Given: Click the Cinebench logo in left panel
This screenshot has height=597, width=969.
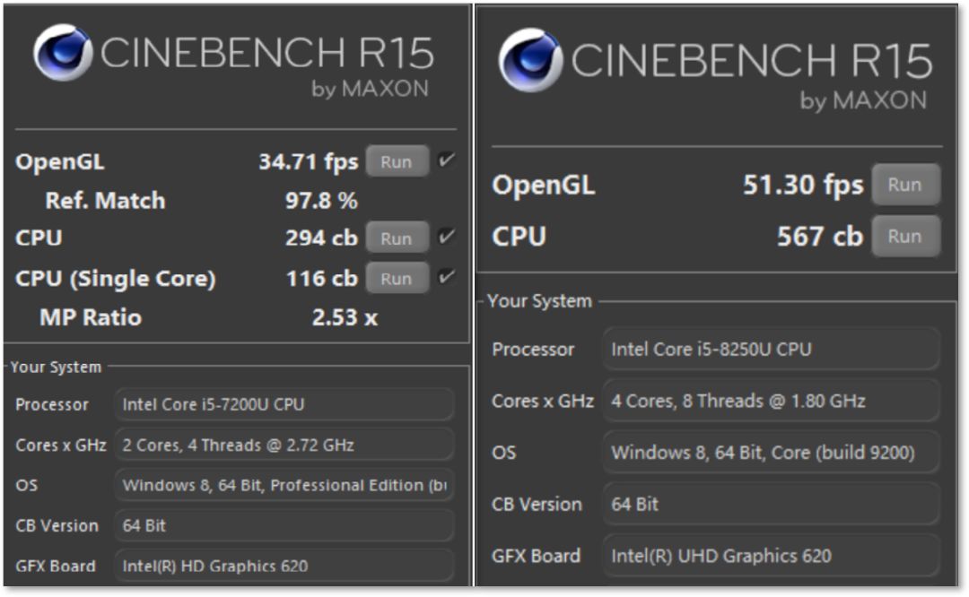Looking at the screenshot, I should 63,54.
